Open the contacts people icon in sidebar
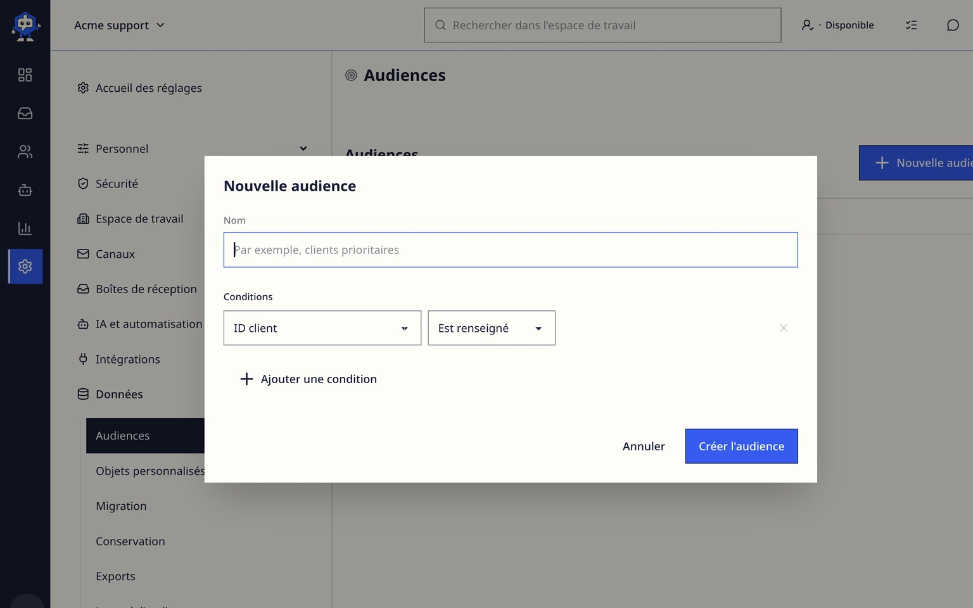 click(x=25, y=151)
